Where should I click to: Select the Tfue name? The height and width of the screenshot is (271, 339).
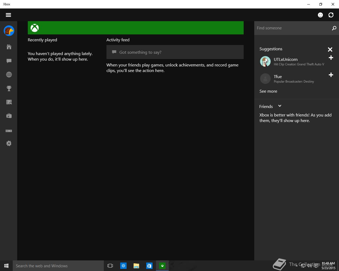click(x=278, y=77)
